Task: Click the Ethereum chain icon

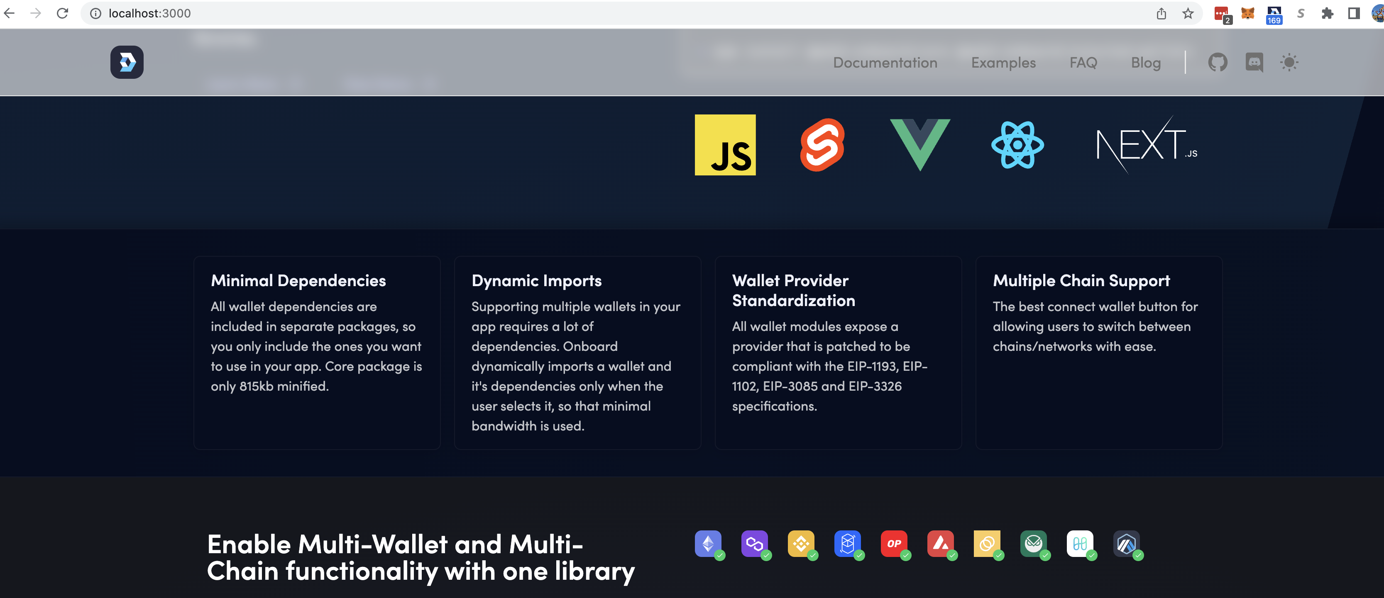Action: 708,544
